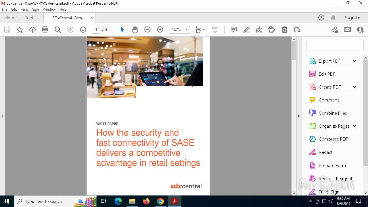
Task: Close the SDxCentral-Cato document tab
Action: 91,18
